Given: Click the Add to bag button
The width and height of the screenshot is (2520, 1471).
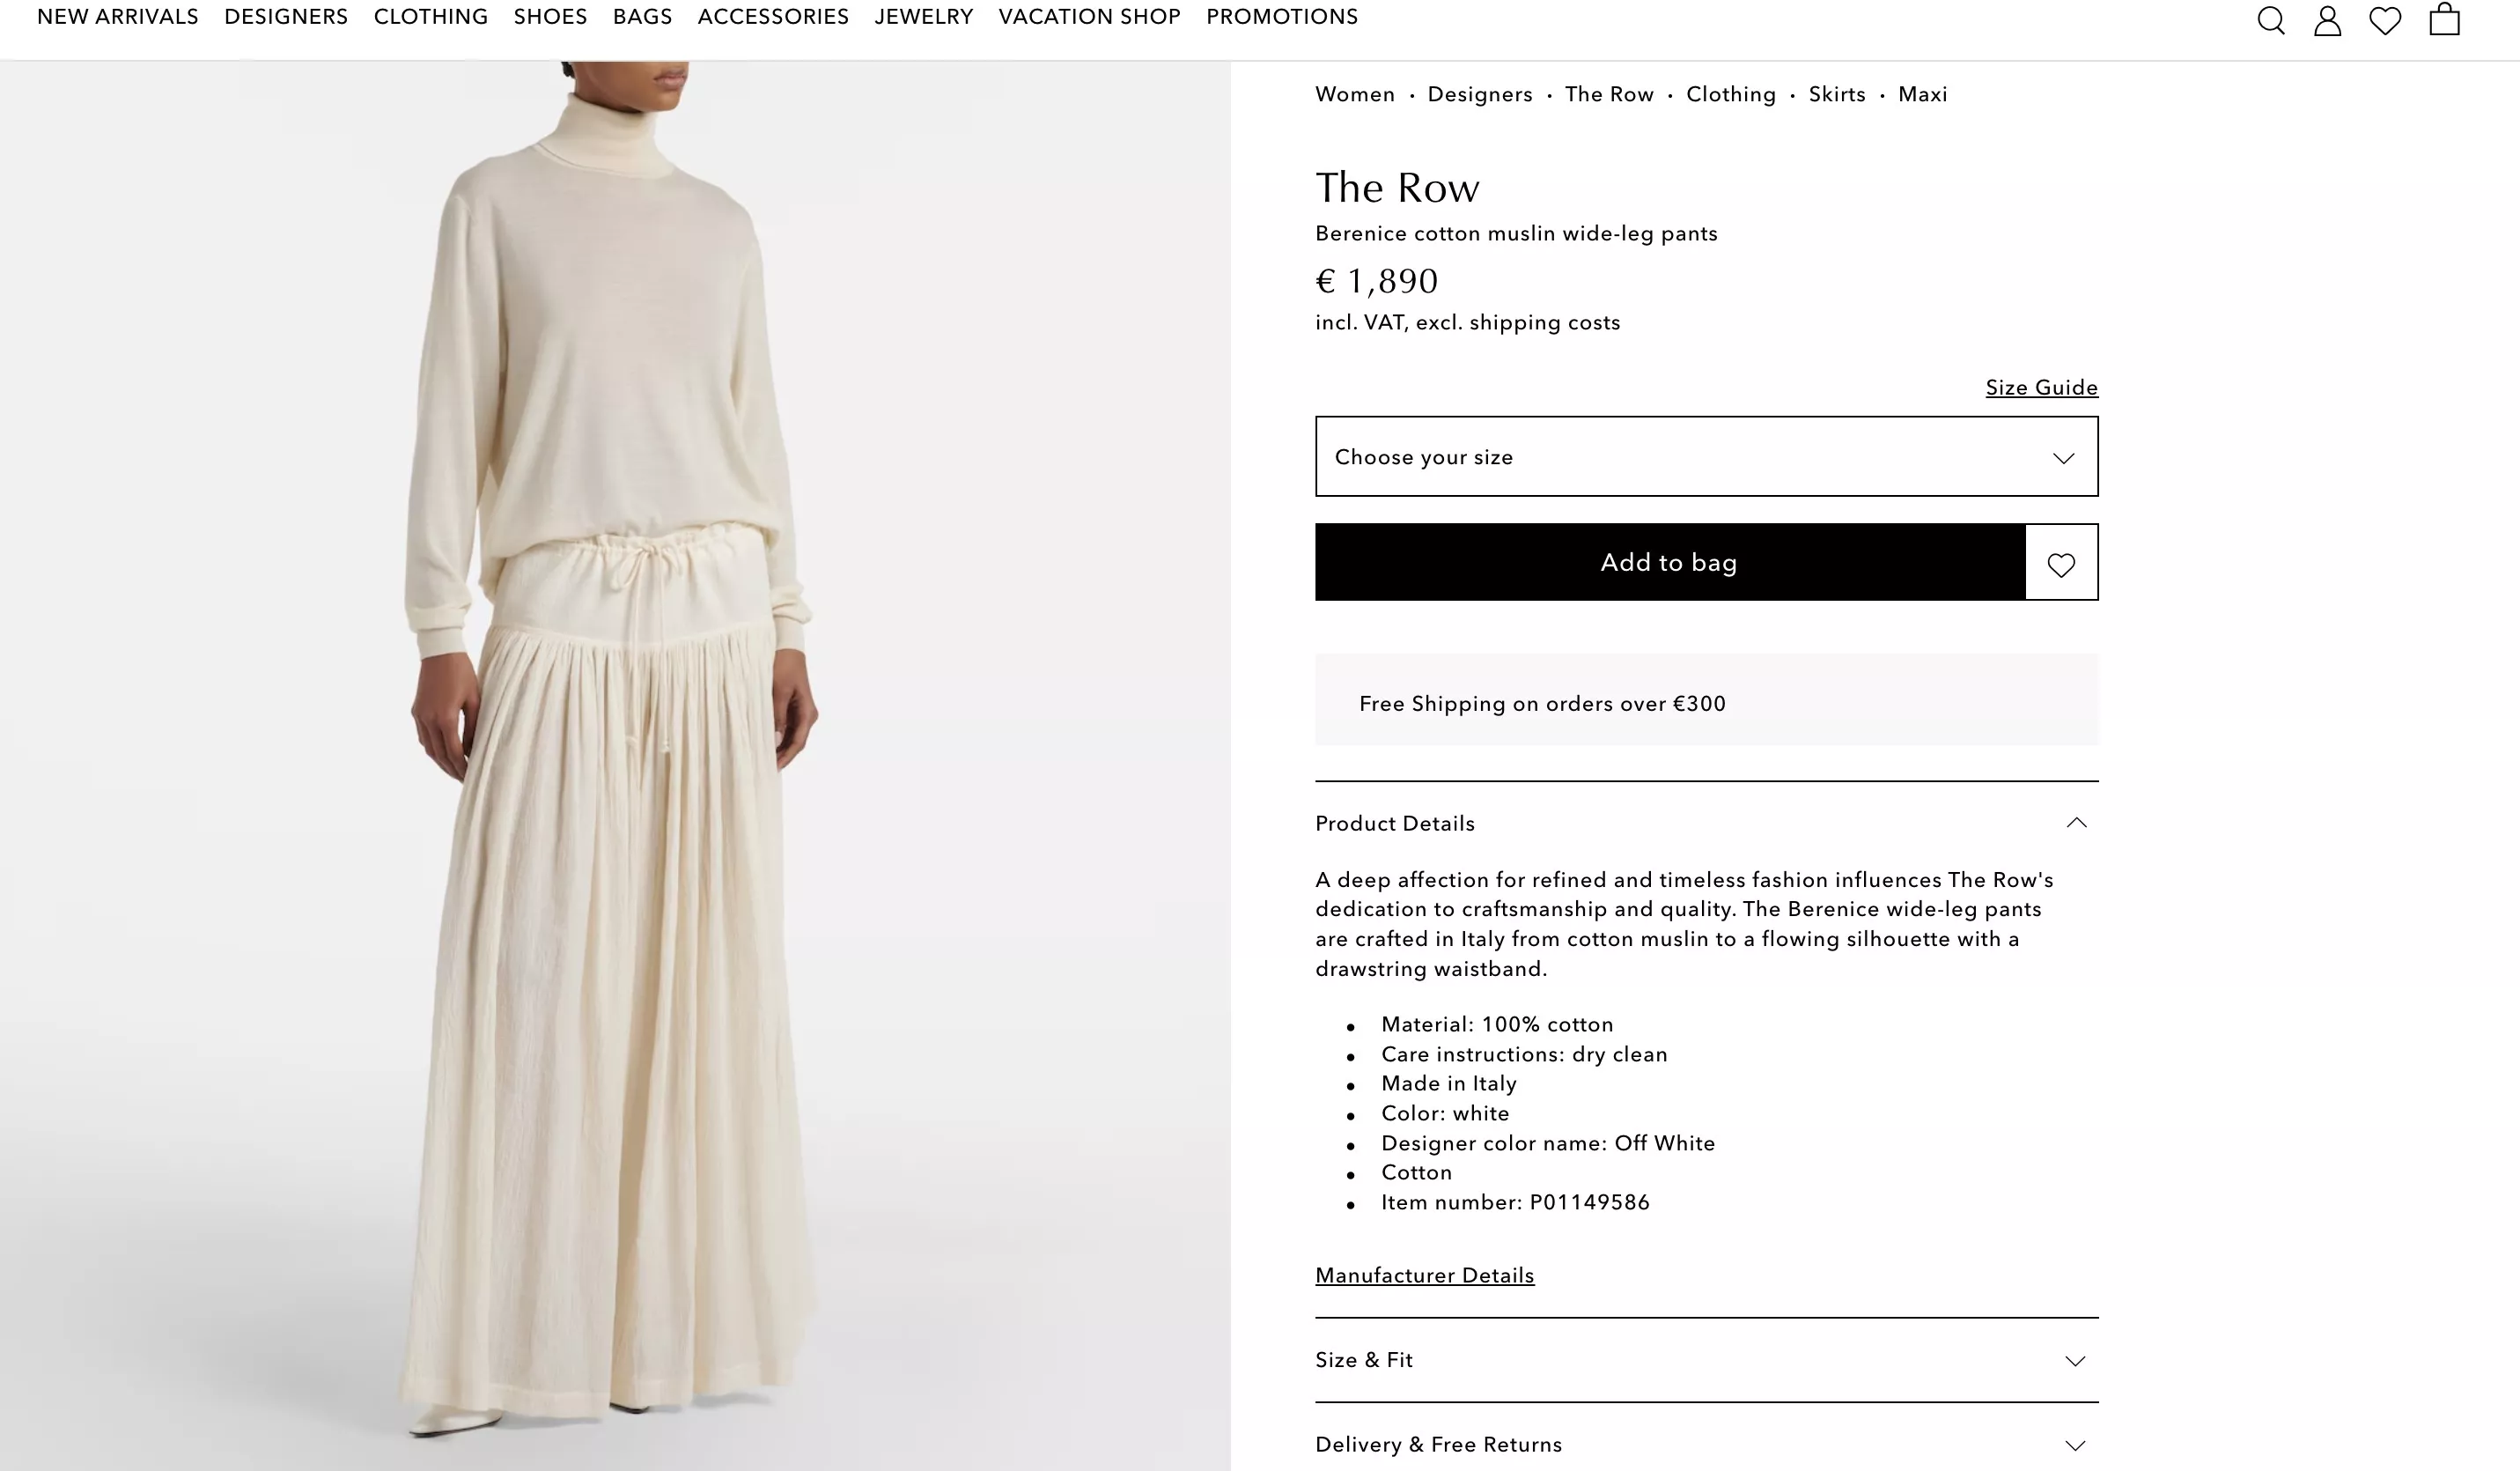Looking at the screenshot, I should coord(1670,562).
